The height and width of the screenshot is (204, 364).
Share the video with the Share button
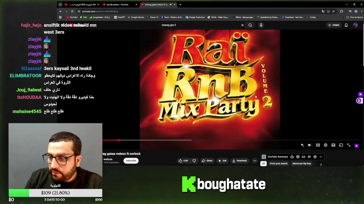tap(207, 161)
